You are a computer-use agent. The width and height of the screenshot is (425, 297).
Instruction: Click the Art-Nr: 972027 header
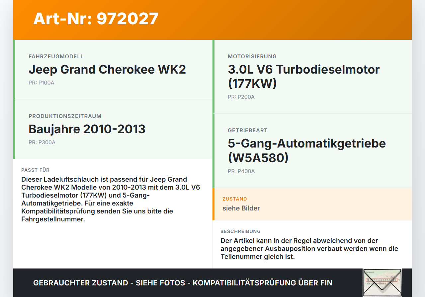[x=96, y=19]
